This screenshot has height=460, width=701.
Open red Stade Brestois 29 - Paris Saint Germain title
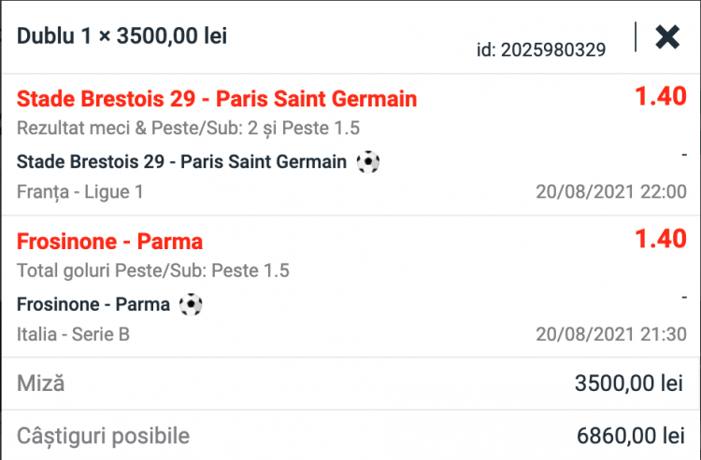click(x=217, y=99)
